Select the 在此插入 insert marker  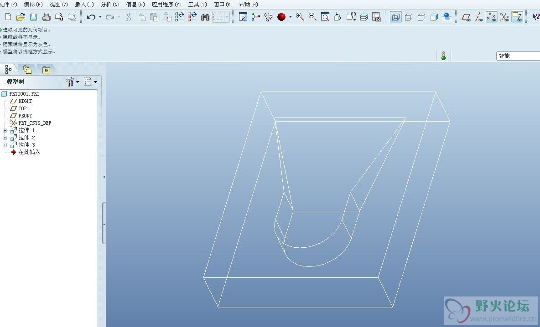click(29, 152)
